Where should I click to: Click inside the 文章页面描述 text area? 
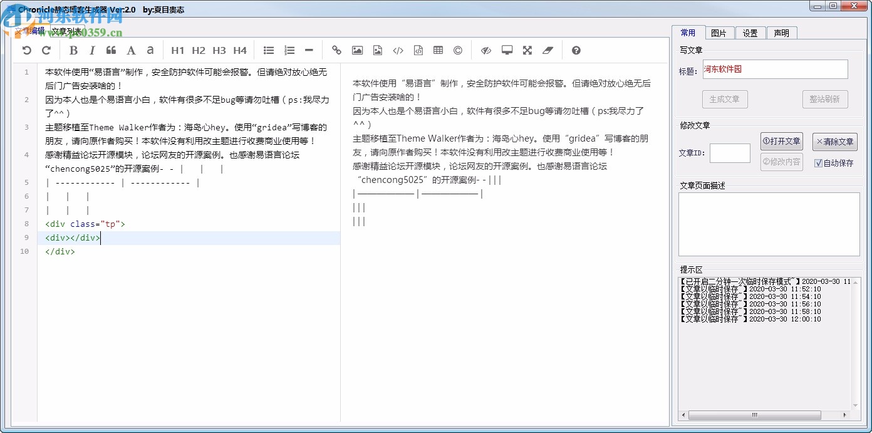pyautogui.click(x=769, y=224)
